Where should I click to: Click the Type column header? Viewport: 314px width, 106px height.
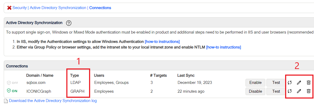pos(75,76)
